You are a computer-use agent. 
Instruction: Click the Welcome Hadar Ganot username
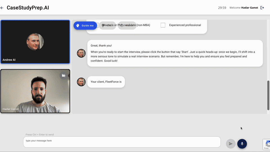click(x=249, y=8)
